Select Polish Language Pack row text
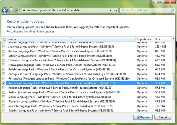 click(59, 69)
